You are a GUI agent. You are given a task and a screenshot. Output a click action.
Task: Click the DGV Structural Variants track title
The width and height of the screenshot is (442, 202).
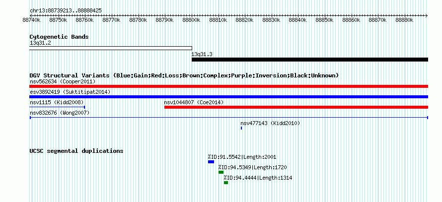pyautogui.click(x=184, y=75)
